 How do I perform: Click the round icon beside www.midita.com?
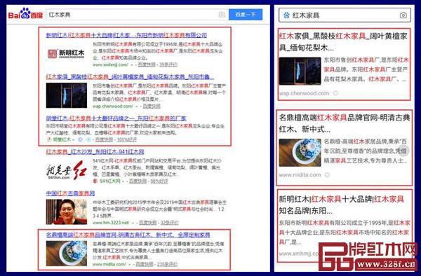(327, 174)
